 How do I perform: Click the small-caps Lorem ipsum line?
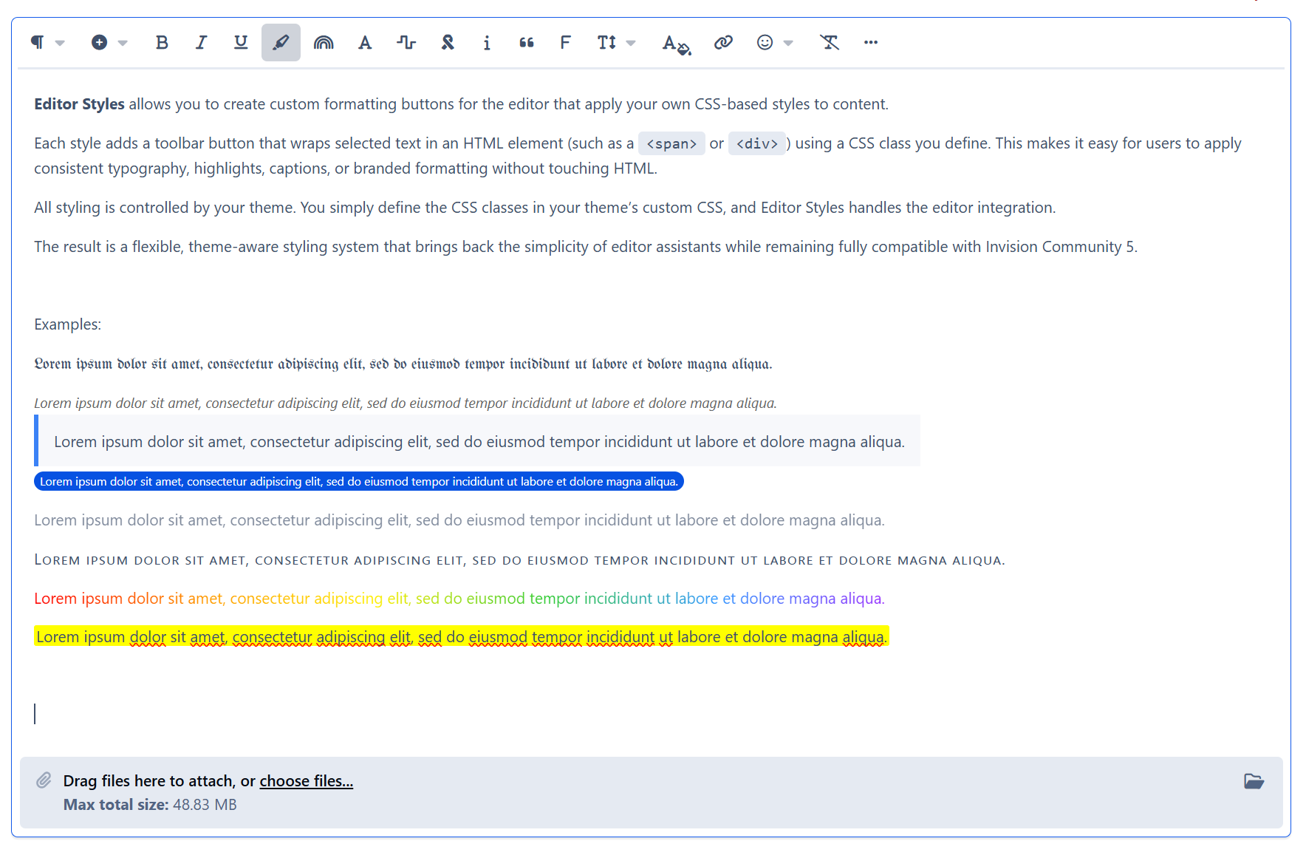519,560
